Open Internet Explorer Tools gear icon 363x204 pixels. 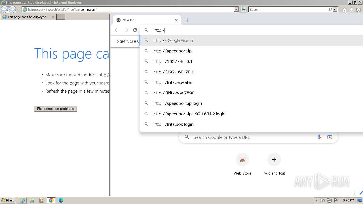point(358,10)
